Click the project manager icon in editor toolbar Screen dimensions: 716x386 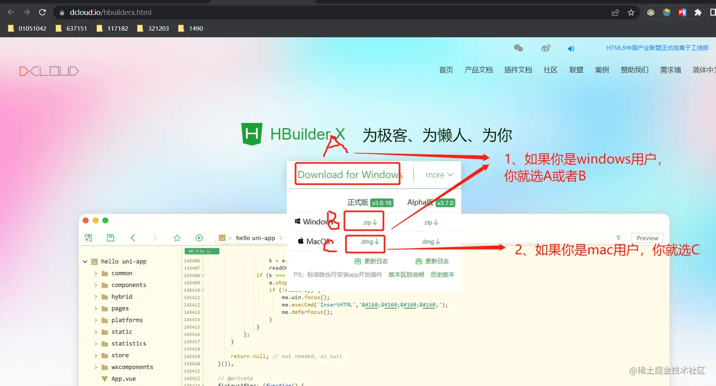tap(88, 238)
